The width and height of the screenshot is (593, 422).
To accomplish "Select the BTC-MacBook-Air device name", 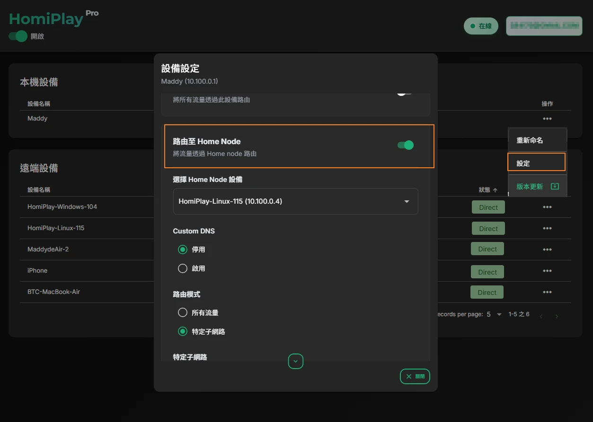I will (x=54, y=292).
